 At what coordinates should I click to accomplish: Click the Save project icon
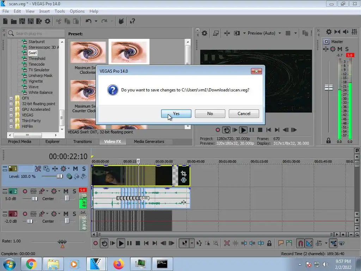[22, 21]
